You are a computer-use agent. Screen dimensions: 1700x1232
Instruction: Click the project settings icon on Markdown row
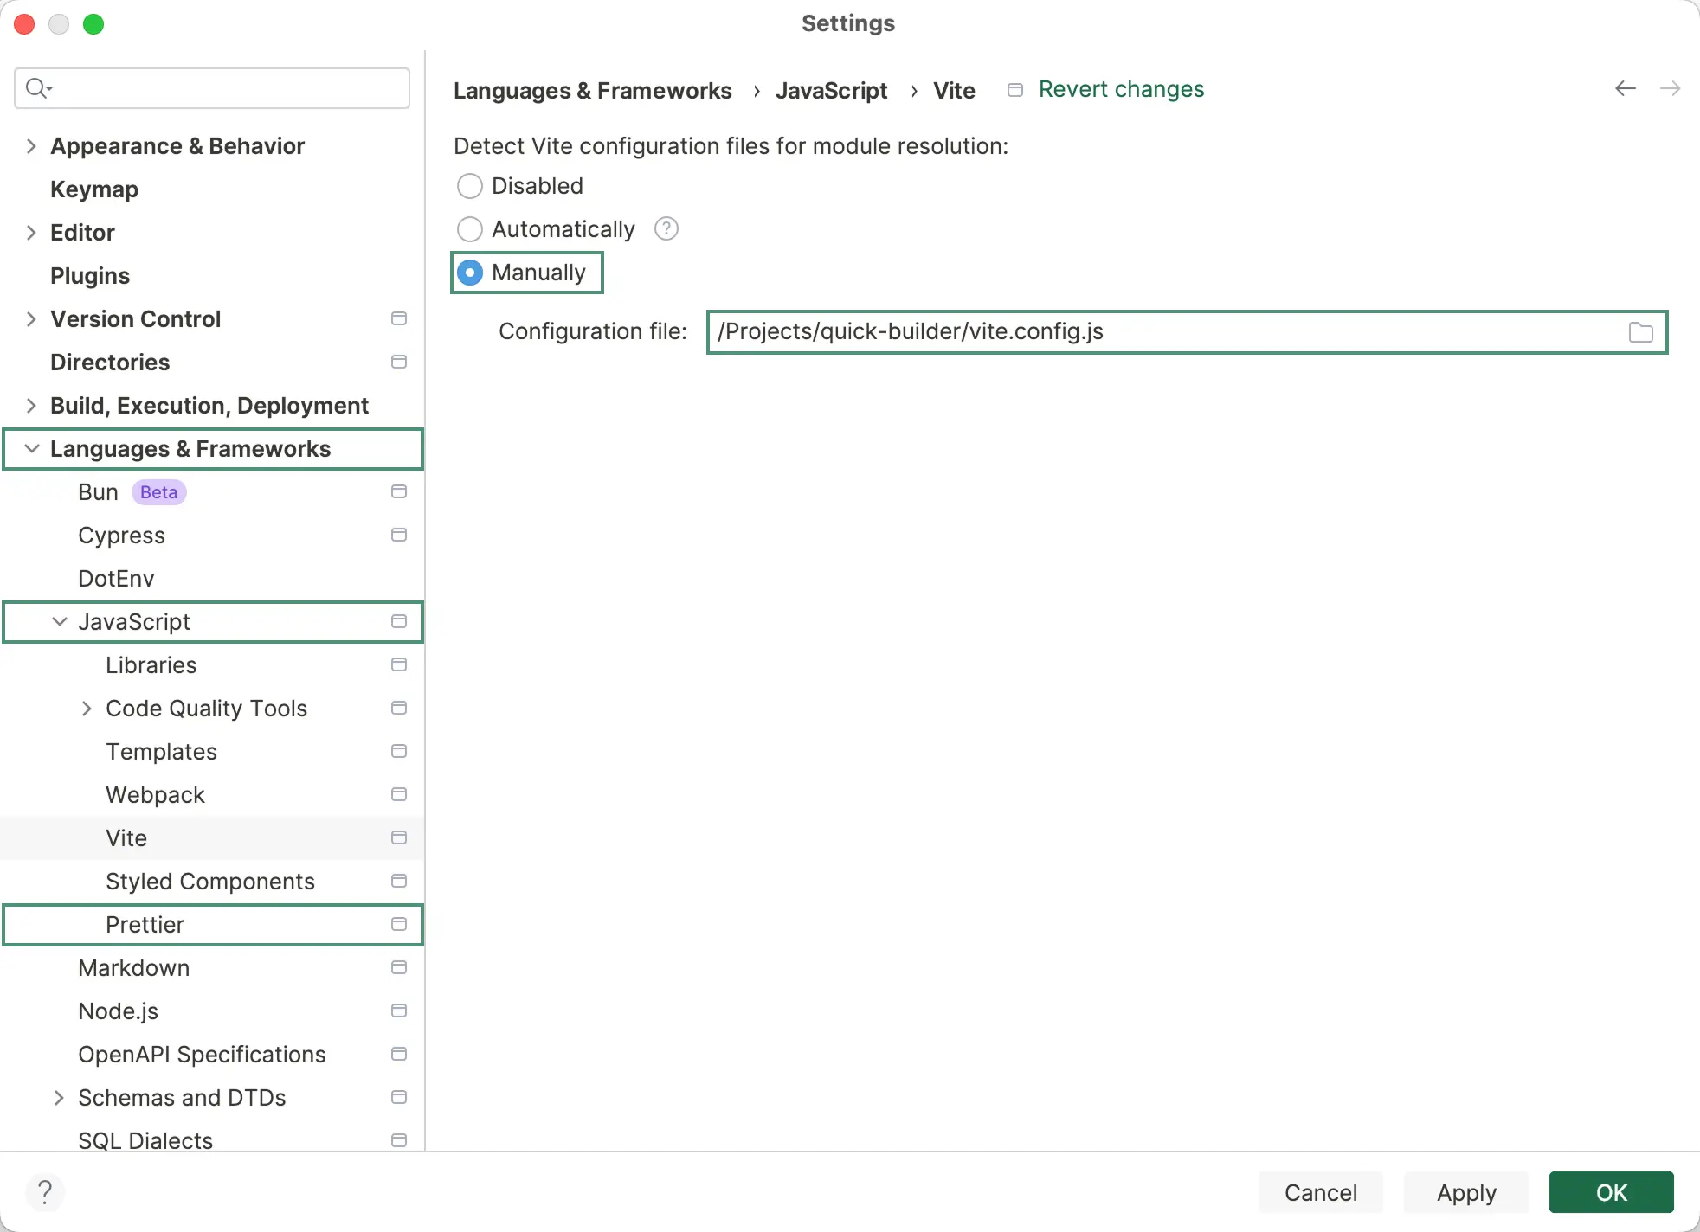pyautogui.click(x=399, y=968)
